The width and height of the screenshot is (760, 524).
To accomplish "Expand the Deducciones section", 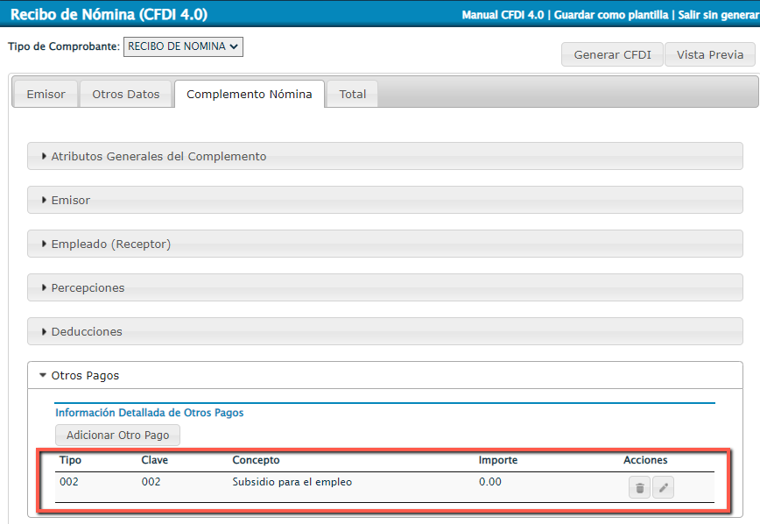I will (x=87, y=331).
